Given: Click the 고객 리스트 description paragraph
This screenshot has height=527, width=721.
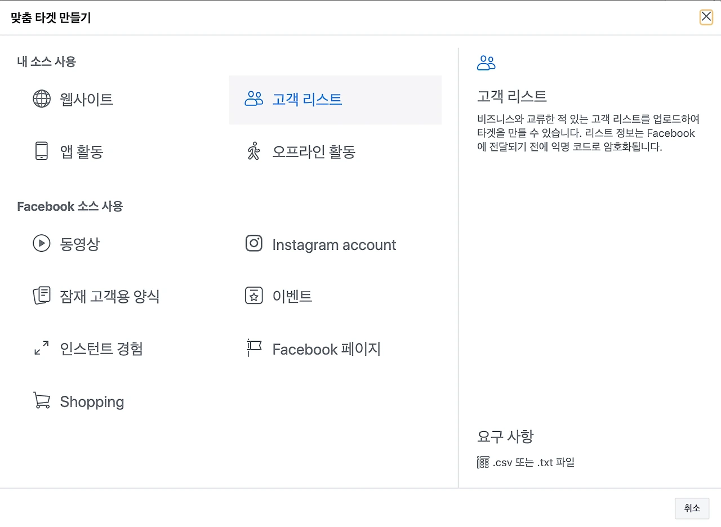Looking at the screenshot, I should pyautogui.click(x=589, y=133).
